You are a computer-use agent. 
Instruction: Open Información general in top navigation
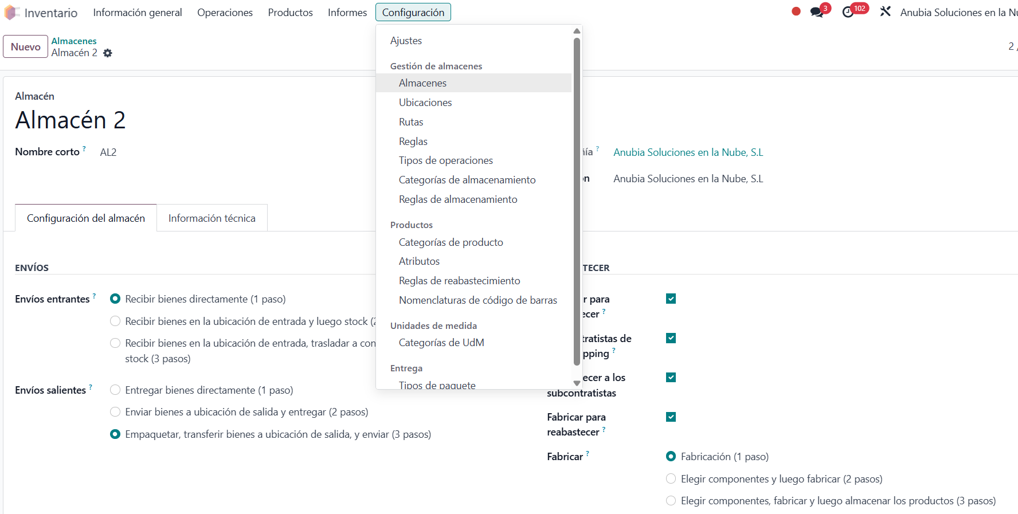pos(138,12)
